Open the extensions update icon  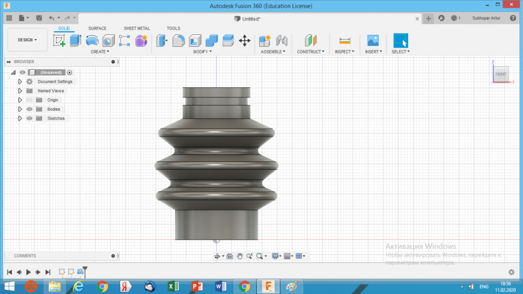441,19
